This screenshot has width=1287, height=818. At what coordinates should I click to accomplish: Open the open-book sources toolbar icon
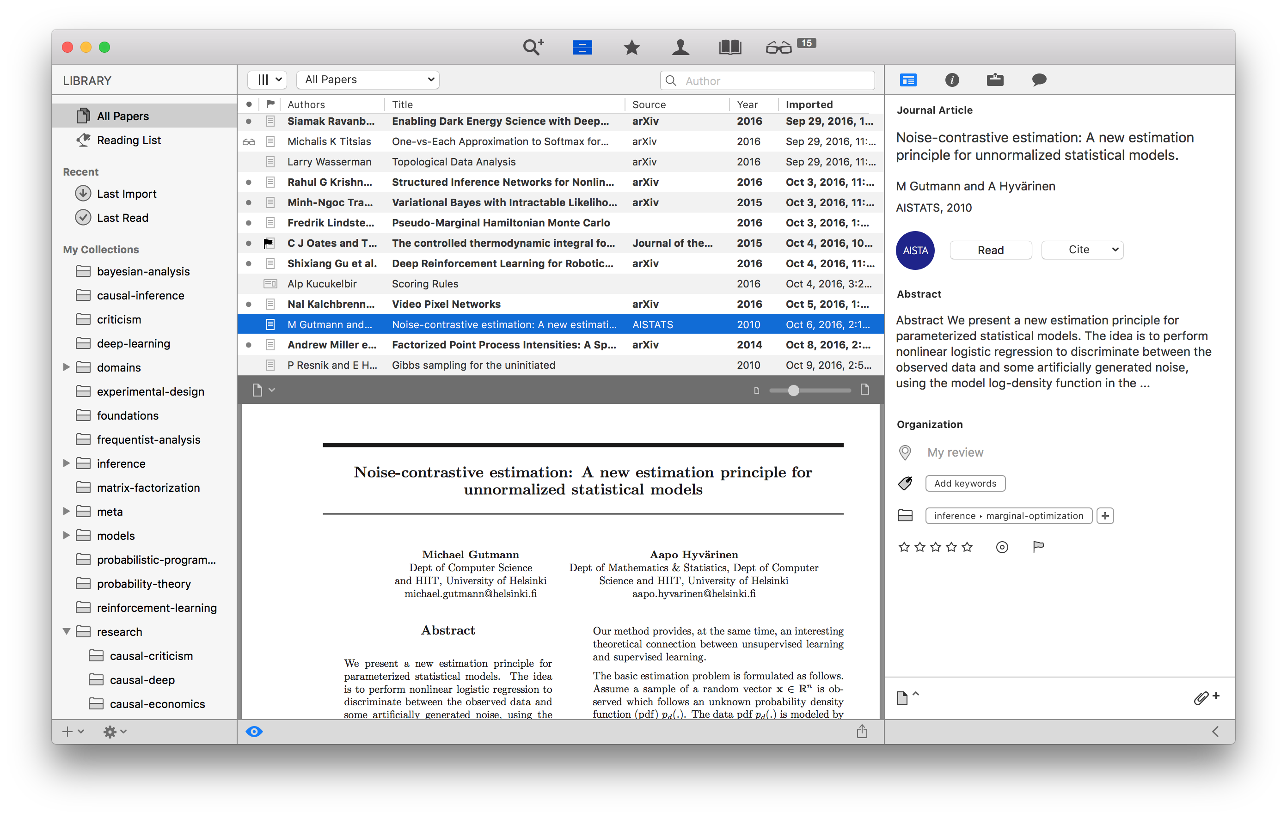click(x=729, y=48)
